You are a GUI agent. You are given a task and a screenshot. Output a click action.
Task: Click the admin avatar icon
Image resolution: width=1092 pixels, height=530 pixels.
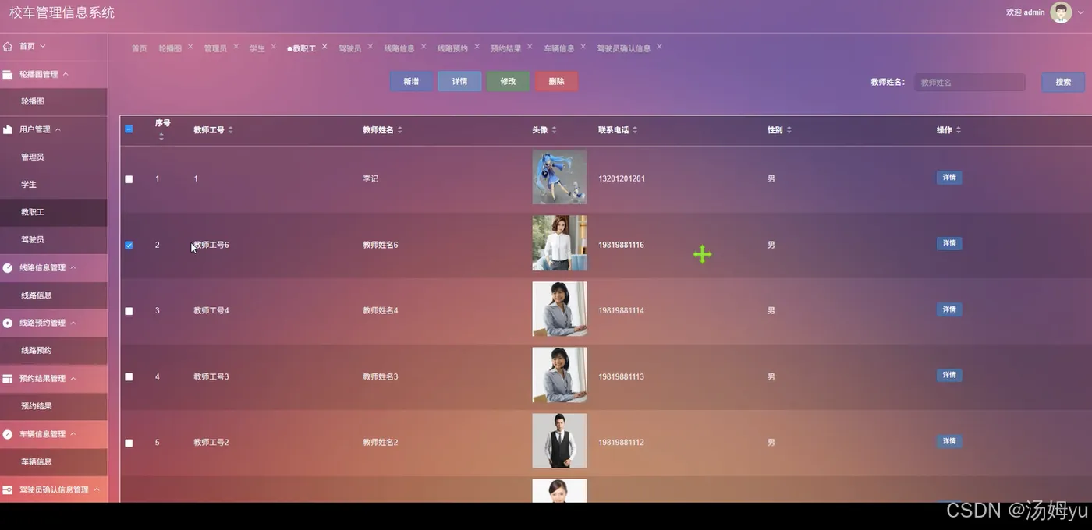tap(1061, 12)
